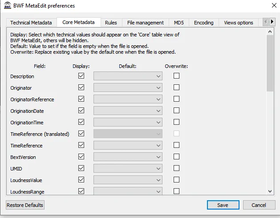Click the 'Overwrite:' column header
The width and height of the screenshot is (280, 218).
[176, 66]
